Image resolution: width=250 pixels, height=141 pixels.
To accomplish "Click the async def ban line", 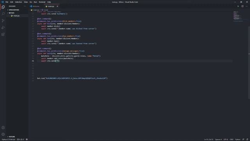I will coord(58,38).
